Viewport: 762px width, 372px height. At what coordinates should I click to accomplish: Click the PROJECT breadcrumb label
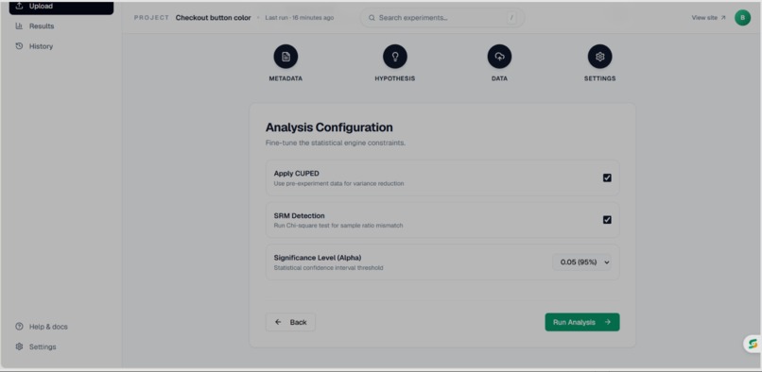click(151, 18)
